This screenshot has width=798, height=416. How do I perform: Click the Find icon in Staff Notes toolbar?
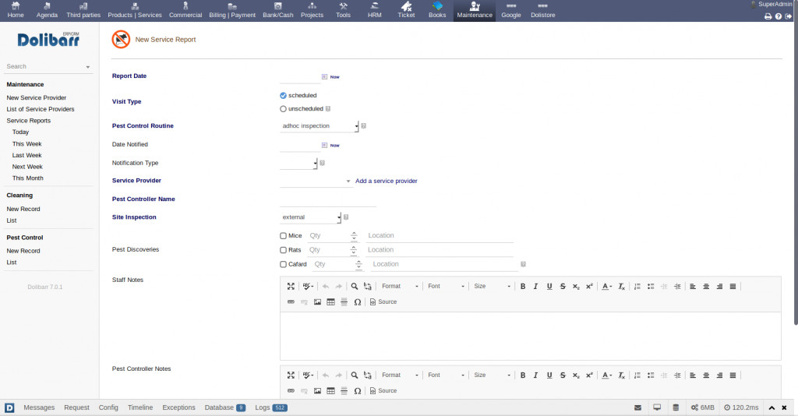tap(354, 287)
